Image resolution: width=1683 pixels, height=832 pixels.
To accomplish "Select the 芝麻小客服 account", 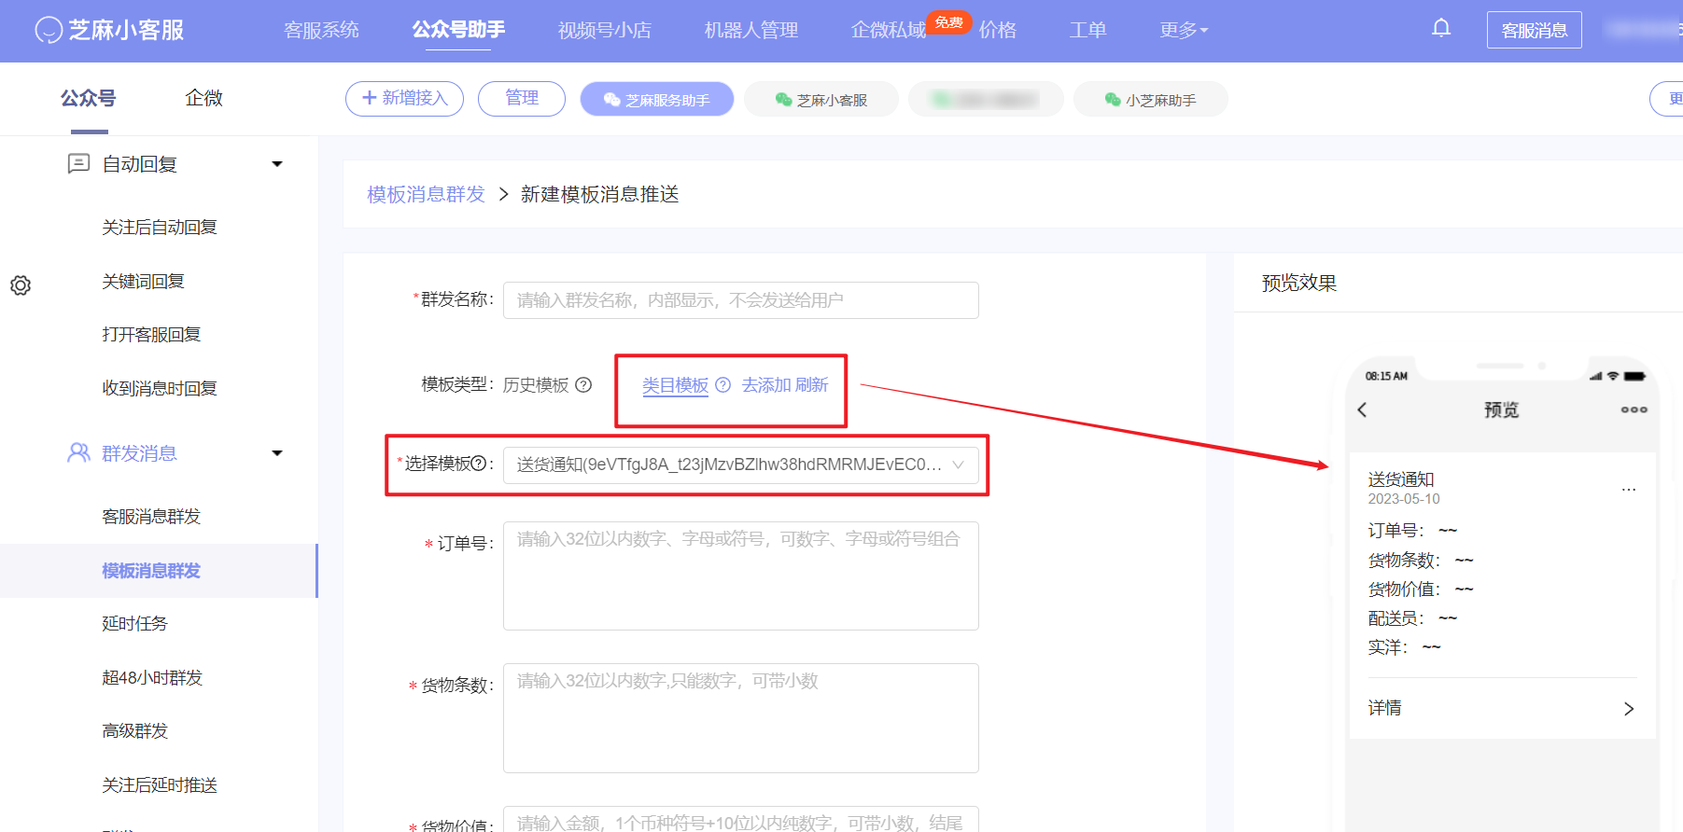I will tap(821, 99).
